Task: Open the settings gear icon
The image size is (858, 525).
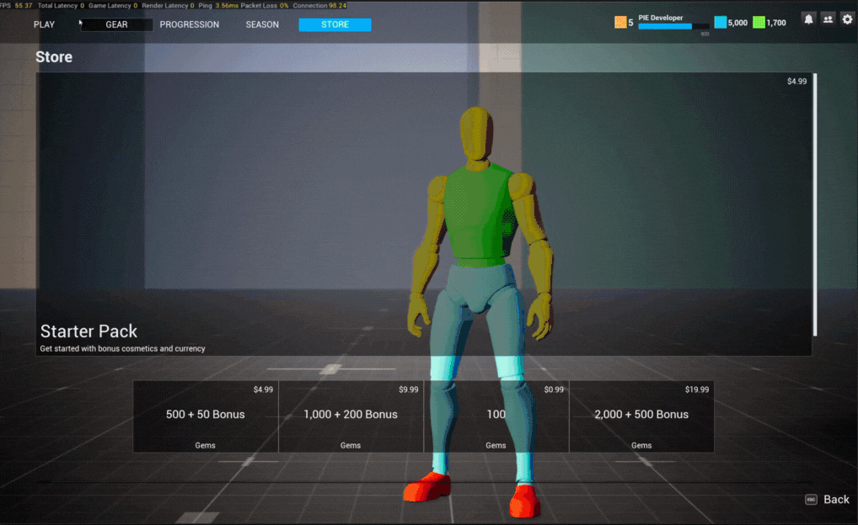Action: (847, 19)
